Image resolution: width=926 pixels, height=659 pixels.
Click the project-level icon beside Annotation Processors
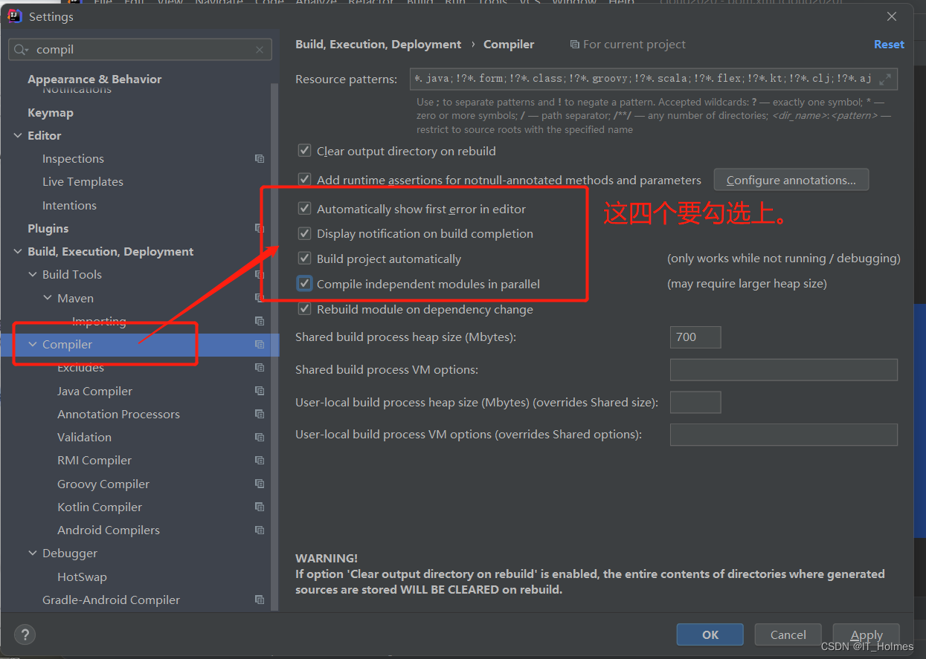pos(260,414)
